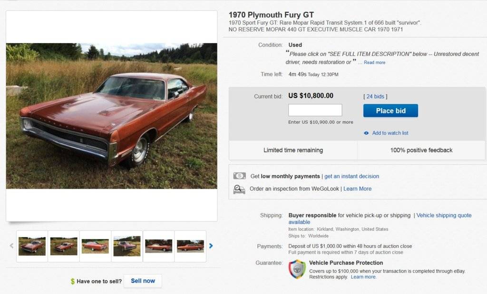Select the fourth car thumbnail
This screenshot has height=294, width=487.
click(127, 246)
